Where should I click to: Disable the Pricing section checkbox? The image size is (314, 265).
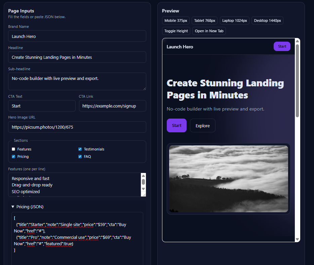click(x=13, y=157)
